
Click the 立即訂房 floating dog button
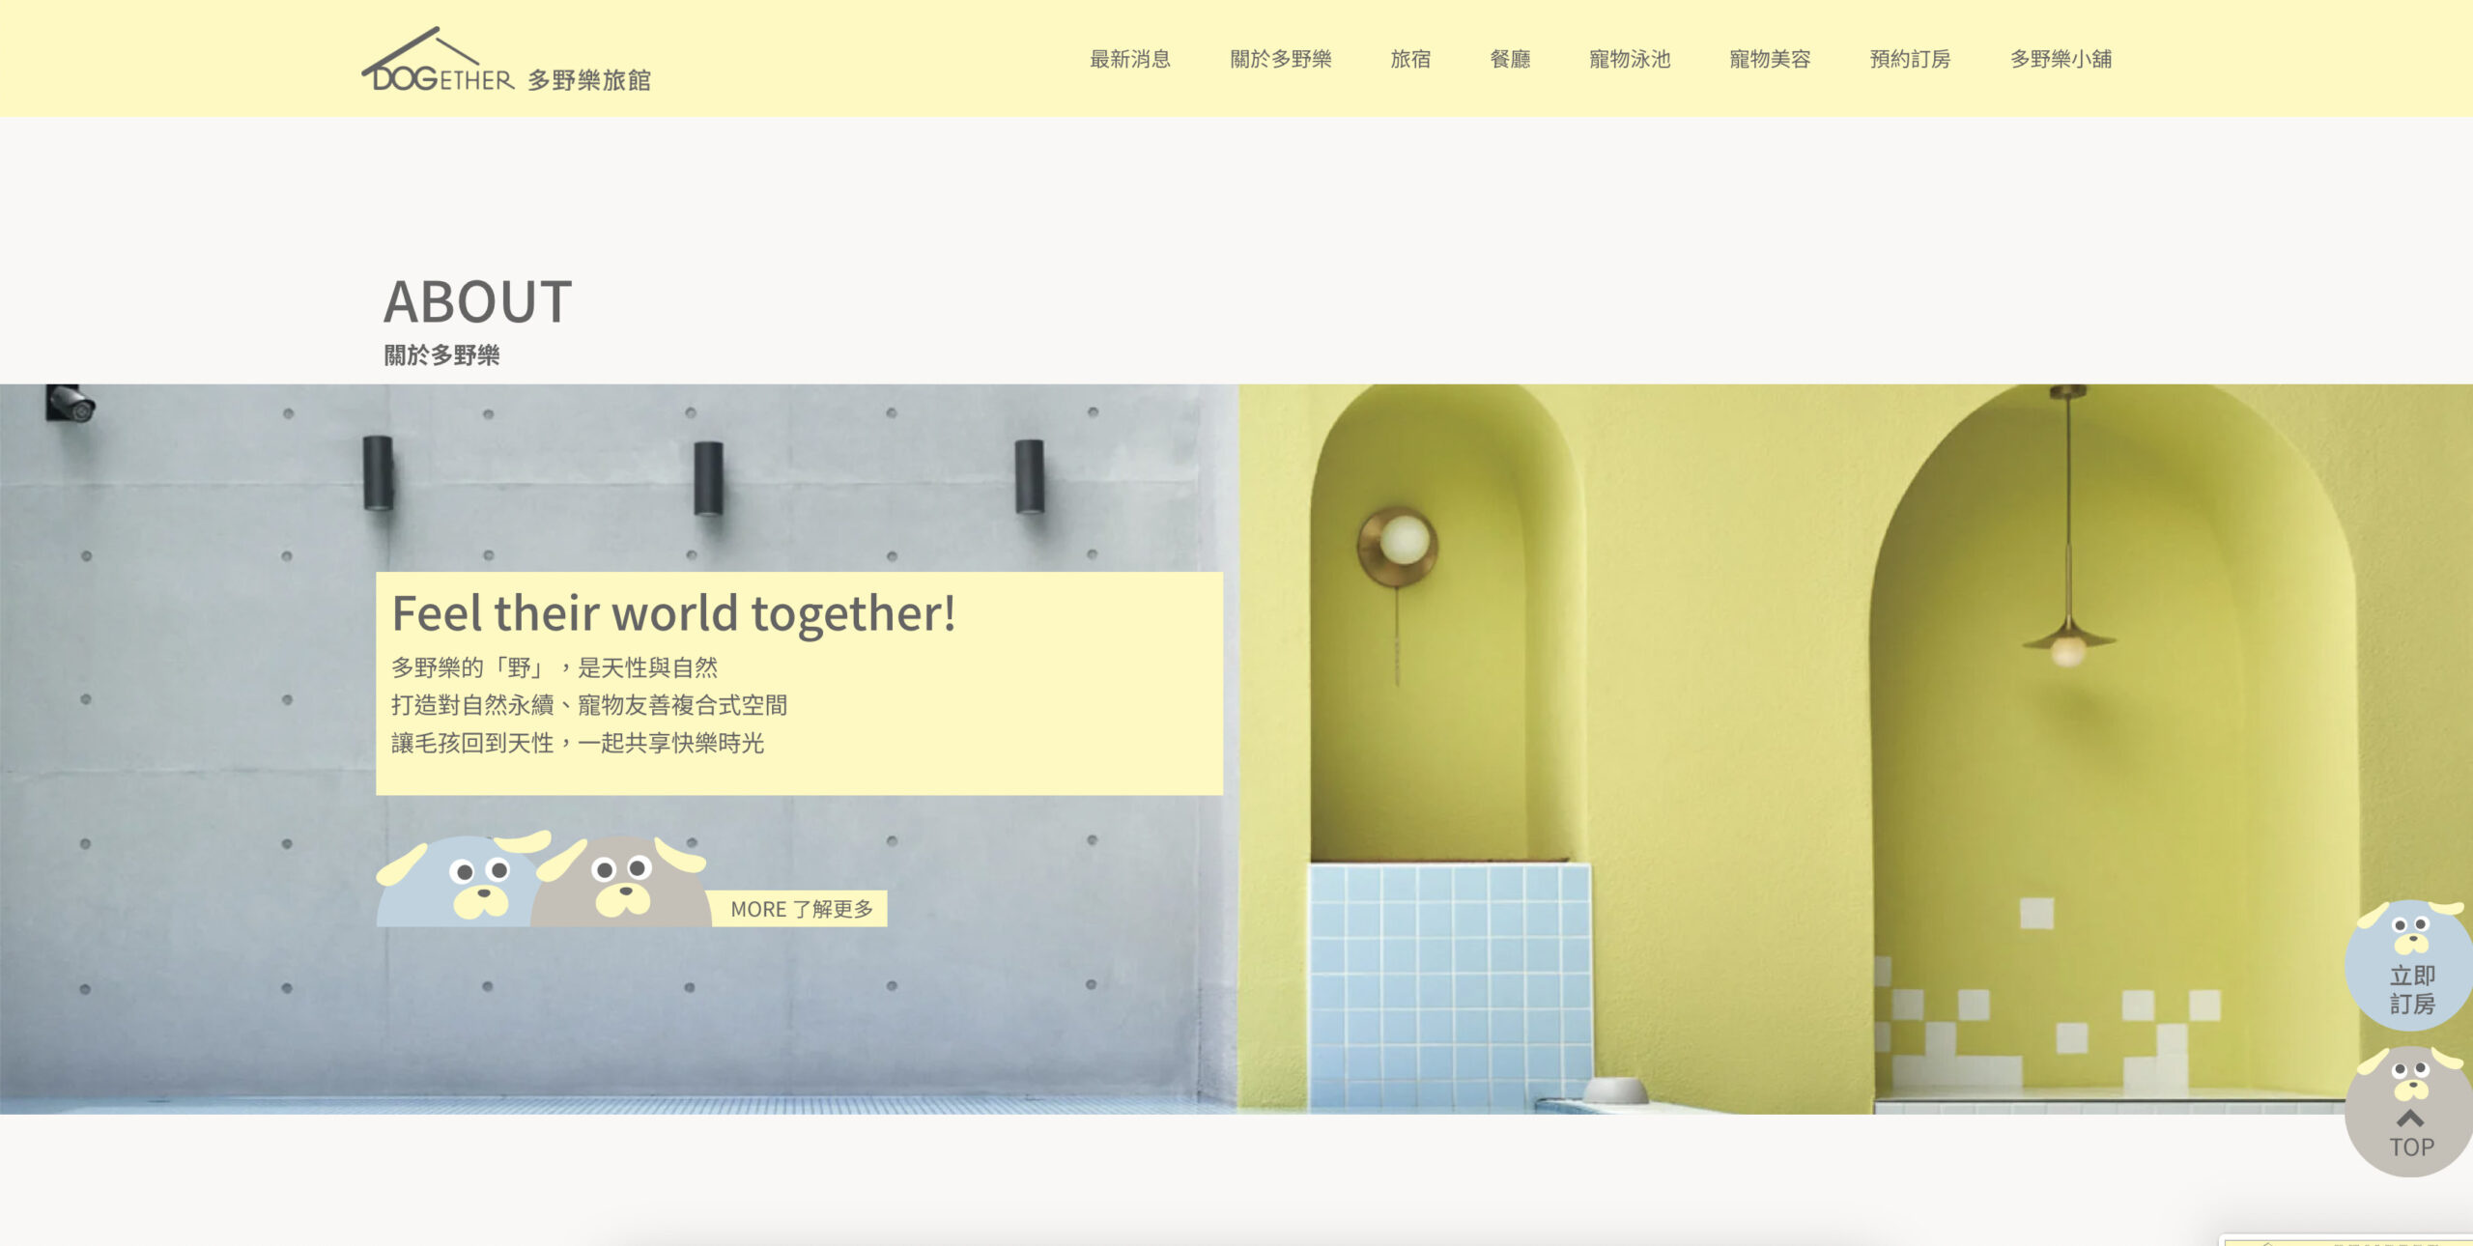coord(2411,962)
